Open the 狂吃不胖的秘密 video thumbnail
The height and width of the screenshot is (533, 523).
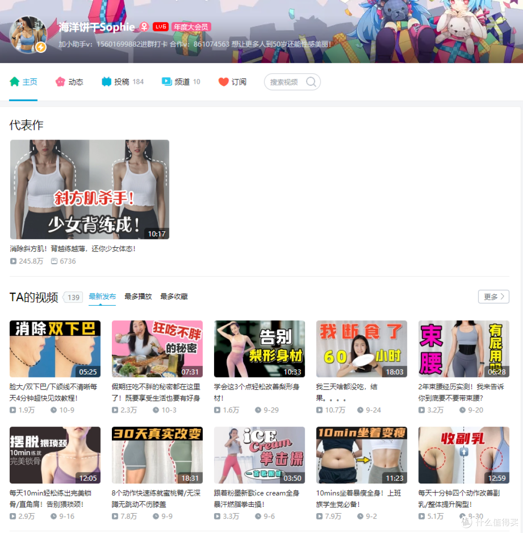pyautogui.click(x=157, y=349)
